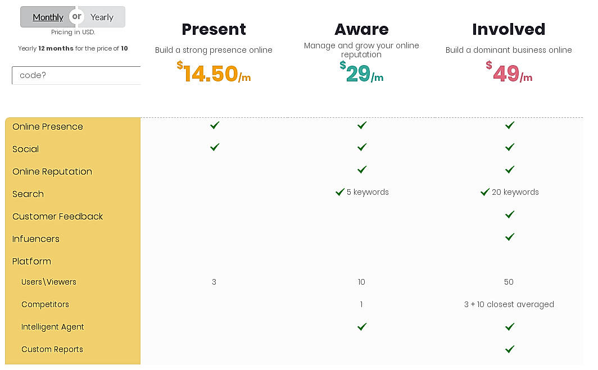Click Customer Feedback checkmark under Involved
Screen dimensions: 598x370
[x=510, y=214]
